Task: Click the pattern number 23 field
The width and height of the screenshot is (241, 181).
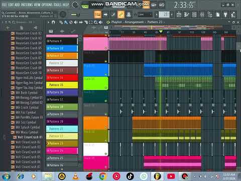Action: click(164, 15)
